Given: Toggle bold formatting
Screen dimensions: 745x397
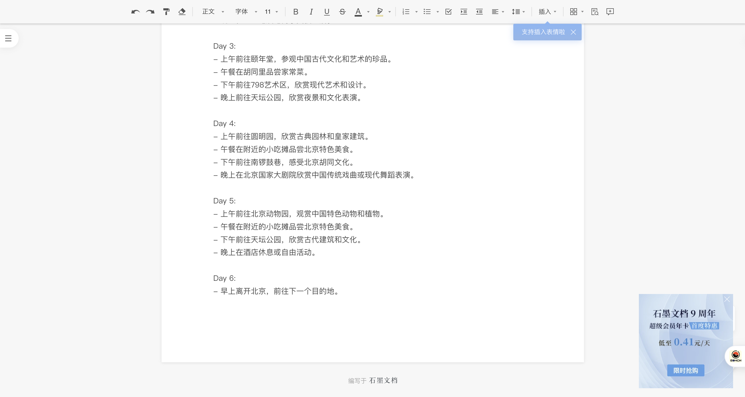Looking at the screenshot, I should point(296,12).
